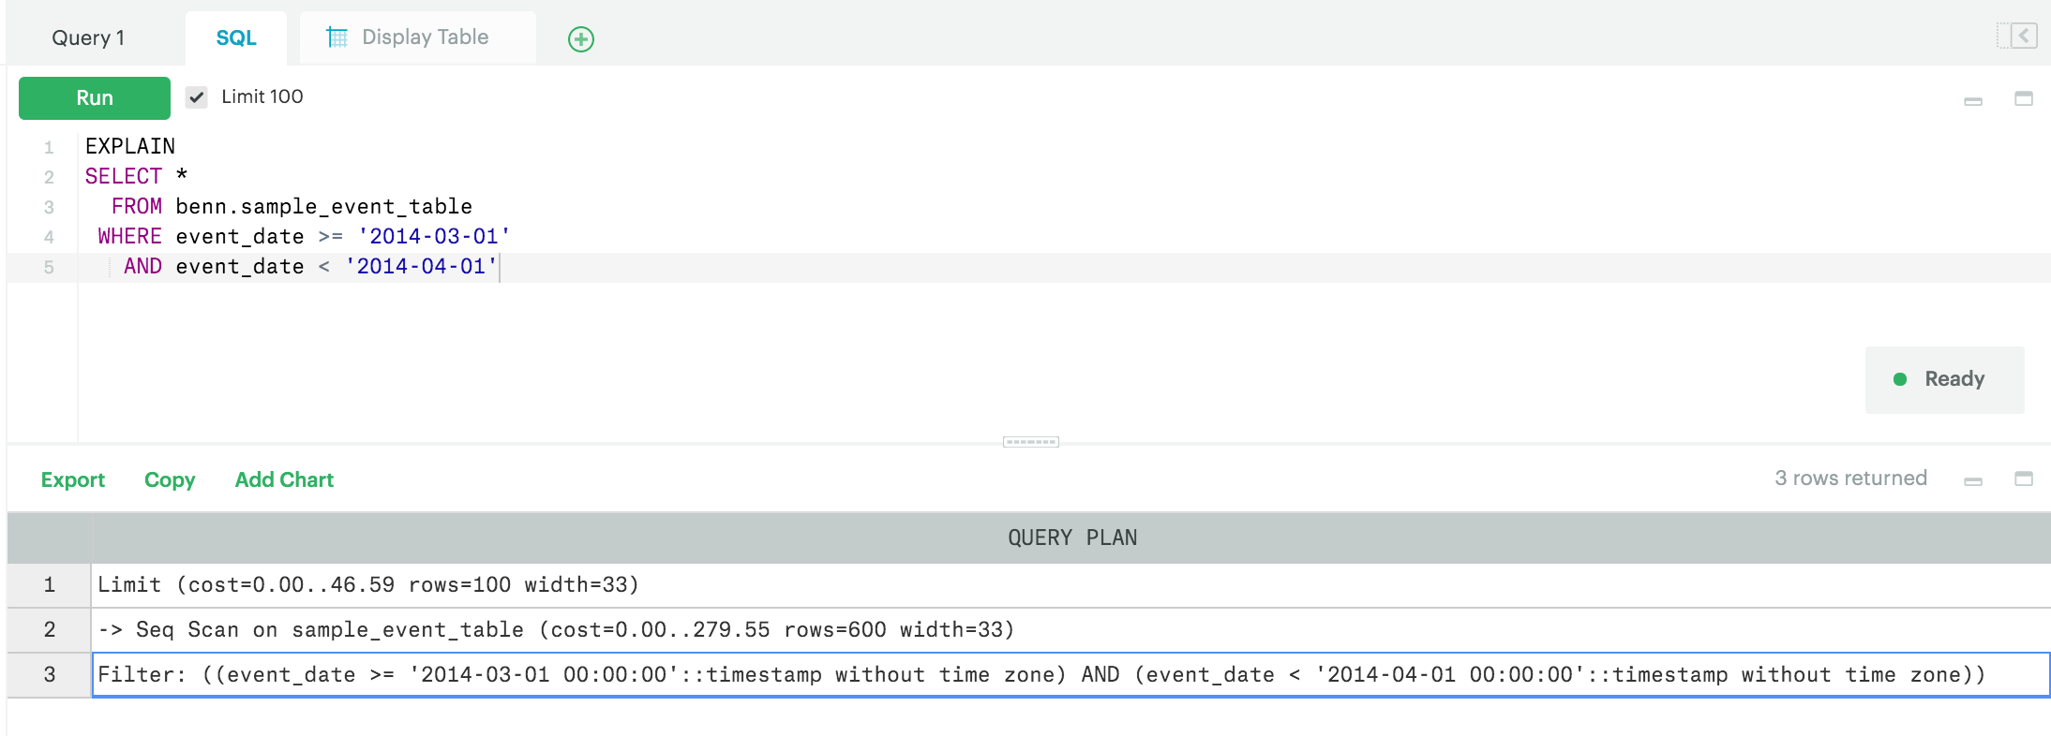Viewport: 2051px width, 736px height.
Task: Click the Display Table grid icon
Action: [x=337, y=37]
